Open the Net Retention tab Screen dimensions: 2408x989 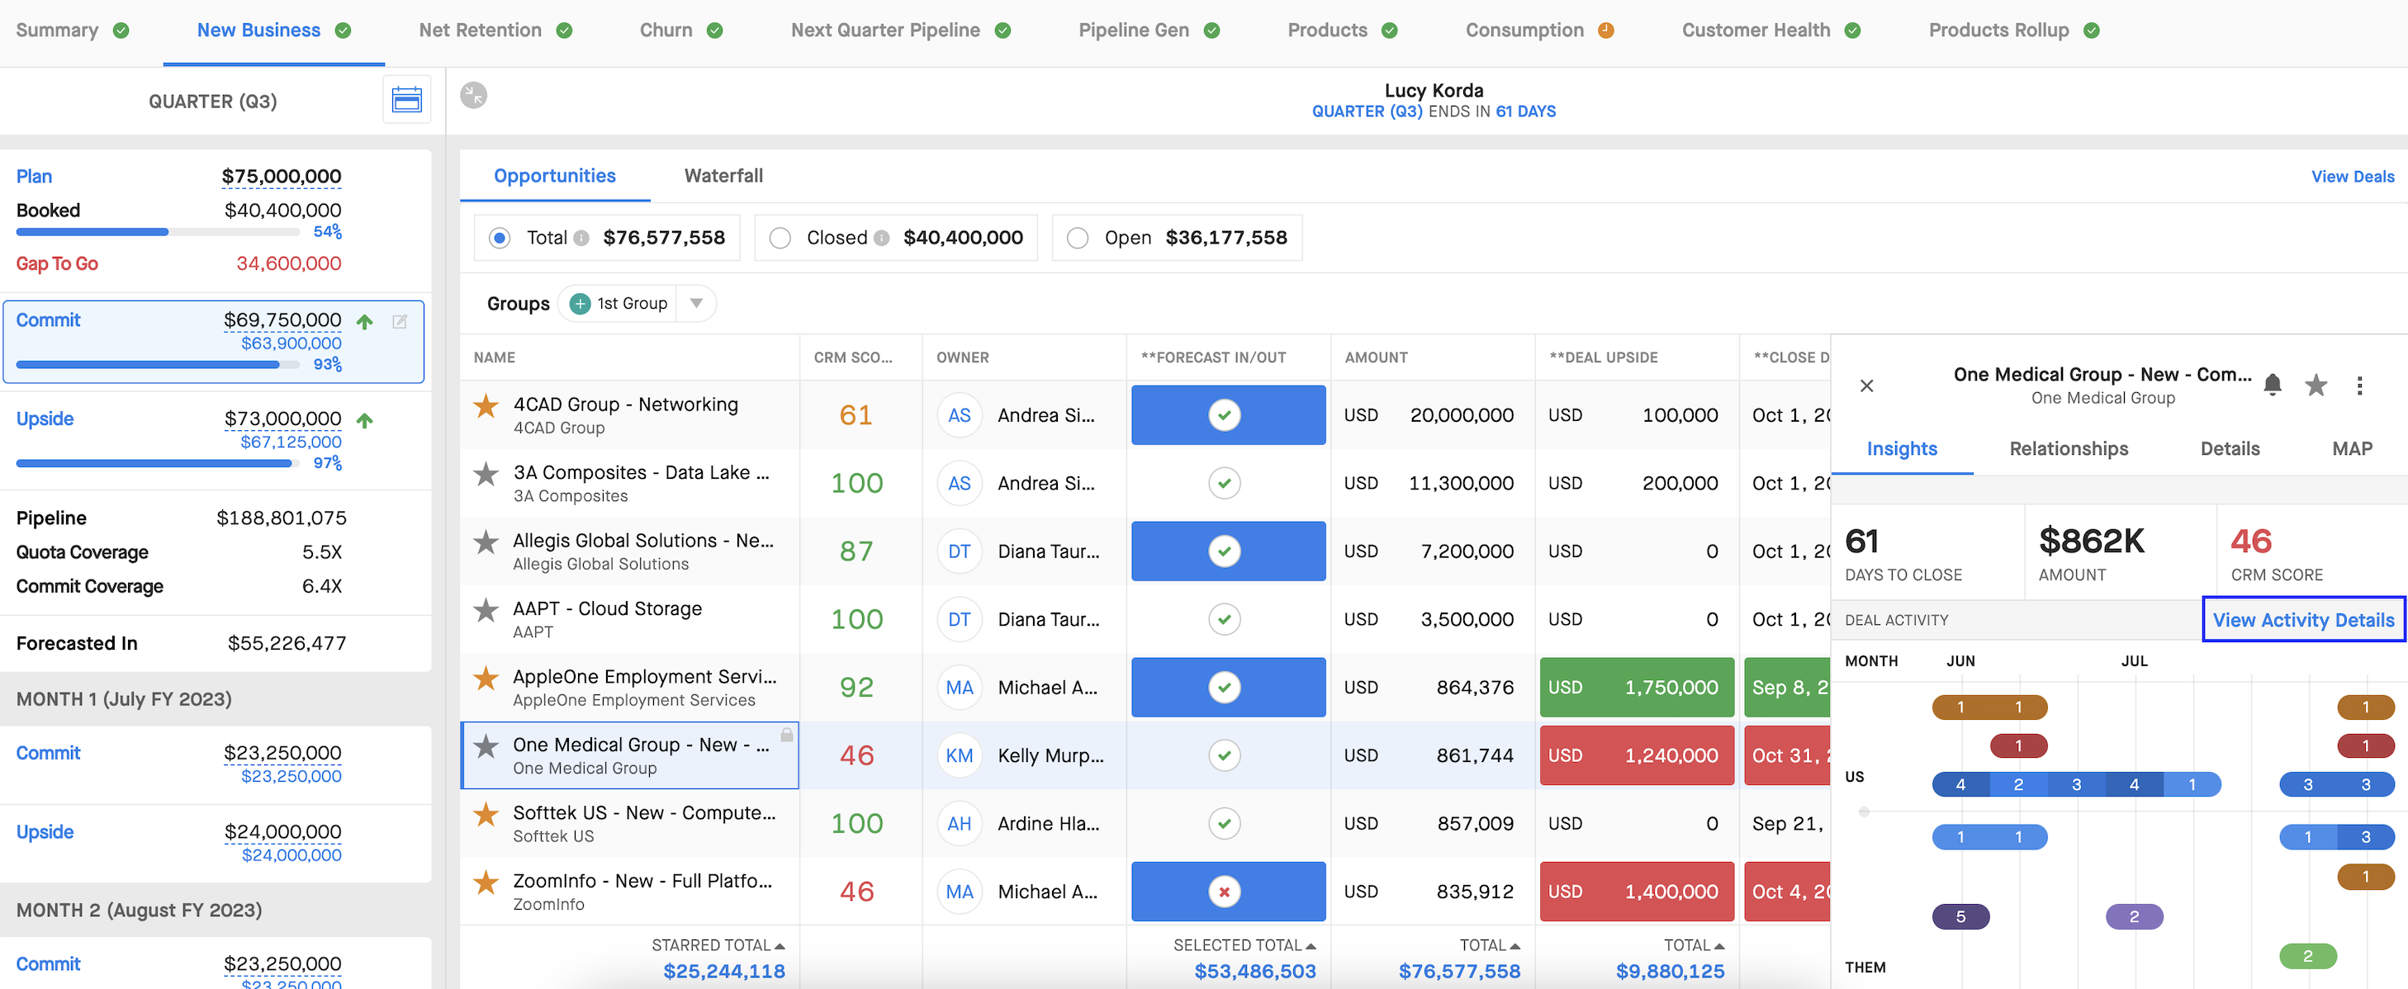481,30
